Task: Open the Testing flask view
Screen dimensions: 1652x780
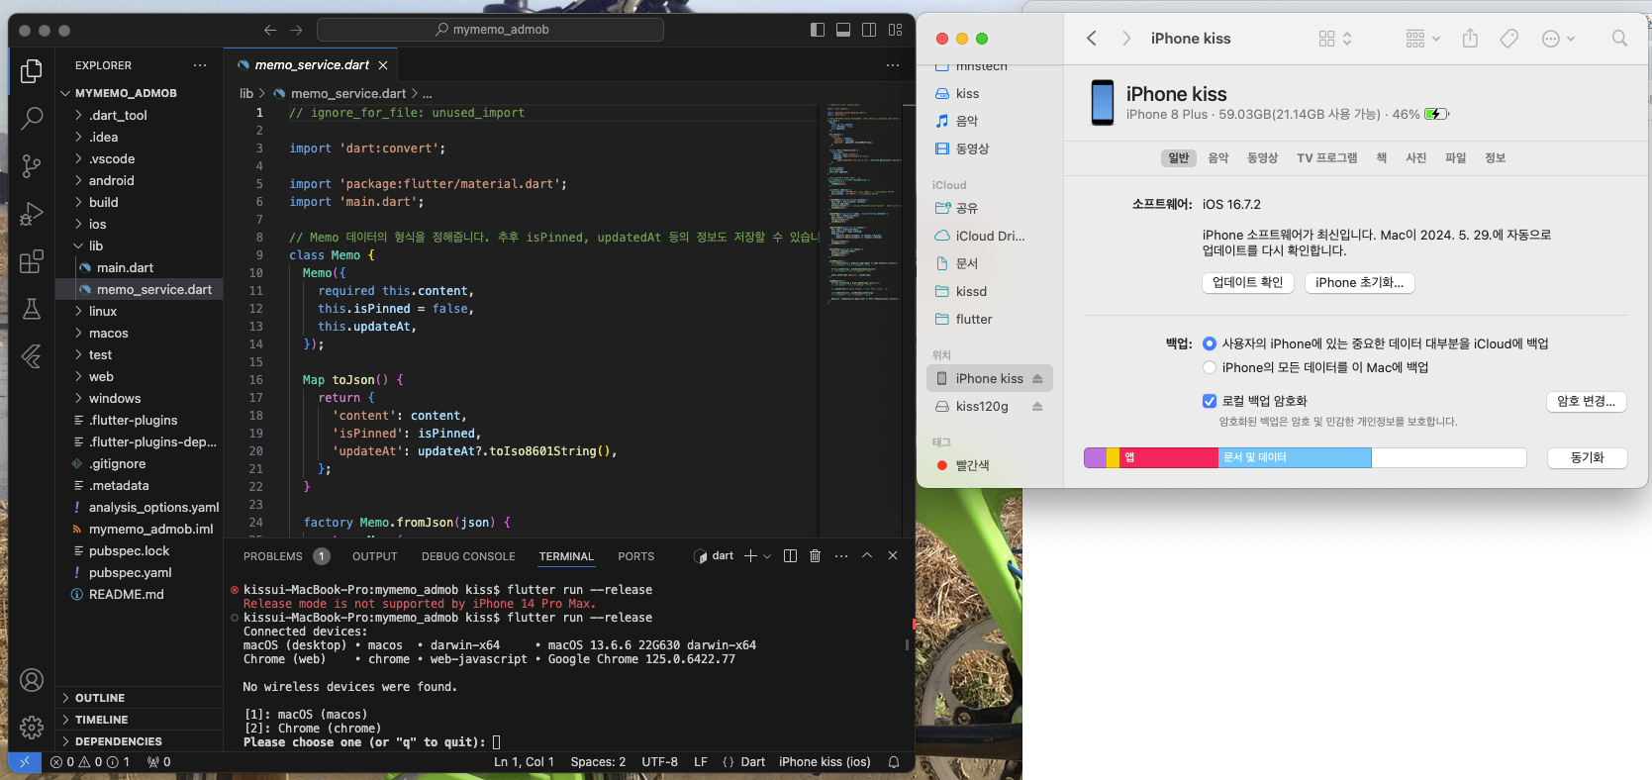Action: 32,309
